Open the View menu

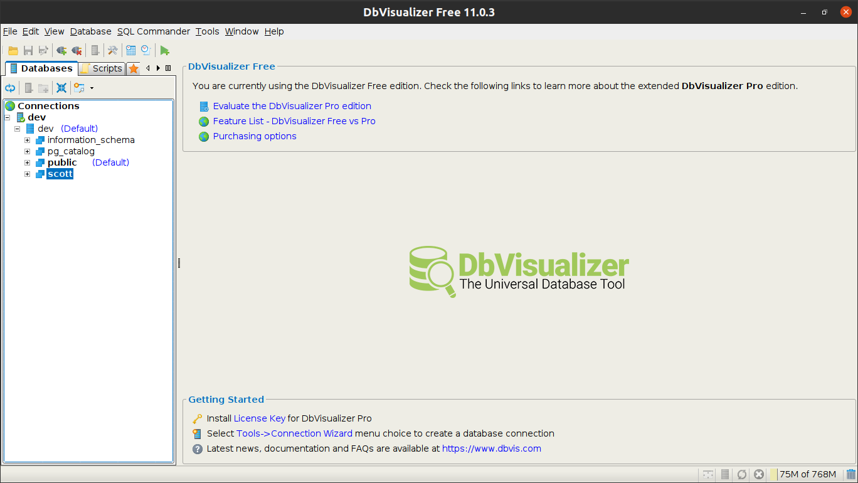tap(55, 31)
